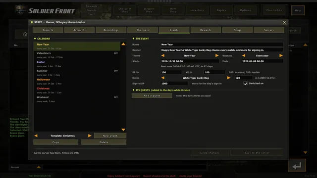Expand the Normal chat mode arrow
The image size is (317, 178).
[39, 167]
